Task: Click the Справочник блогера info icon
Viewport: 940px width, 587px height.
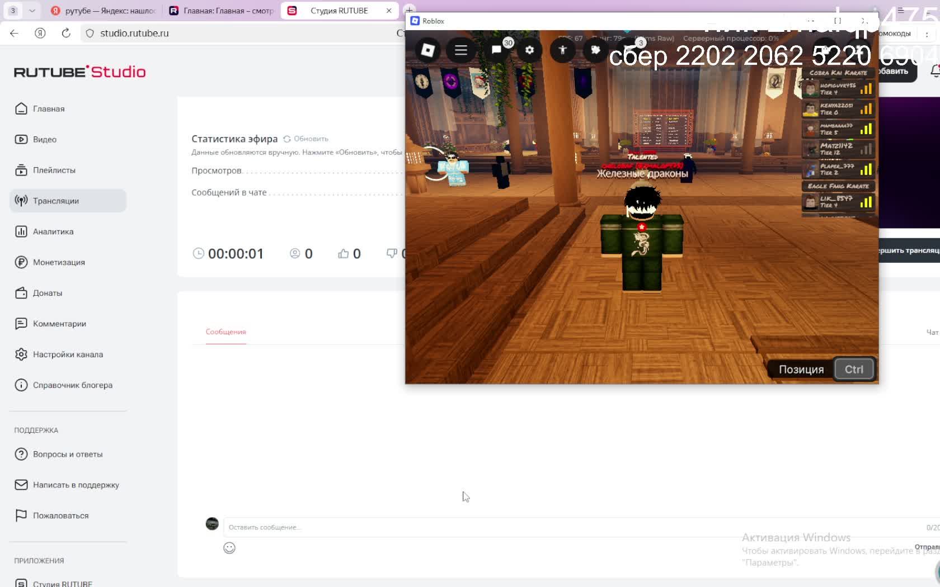Action: point(21,385)
